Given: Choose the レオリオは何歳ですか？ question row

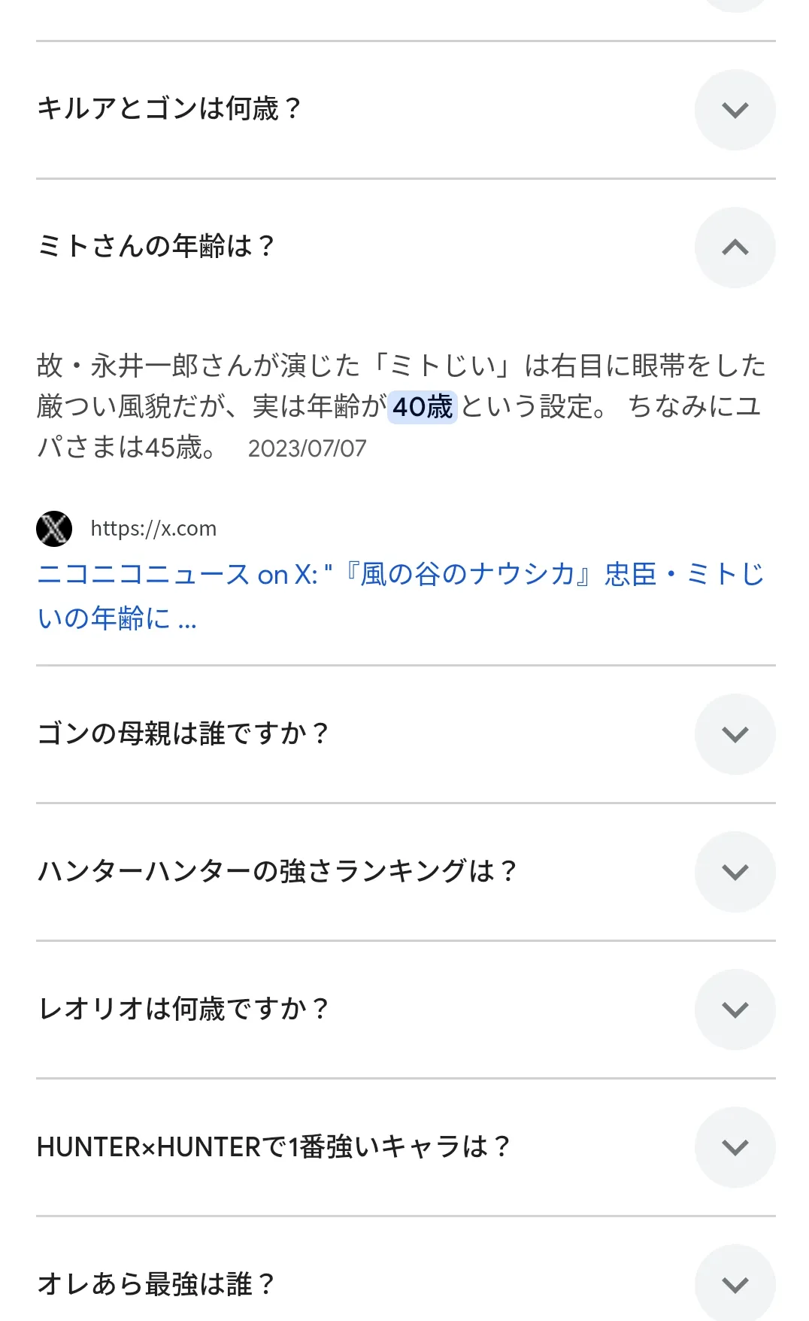Looking at the screenshot, I should [x=406, y=1010].
